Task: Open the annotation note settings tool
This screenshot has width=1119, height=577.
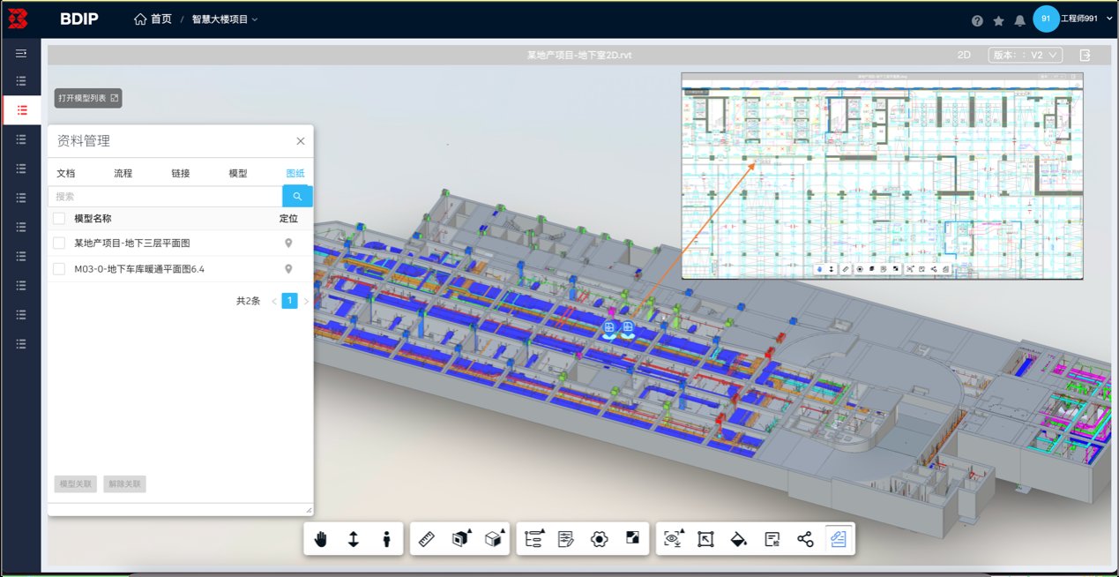Action: point(772,539)
